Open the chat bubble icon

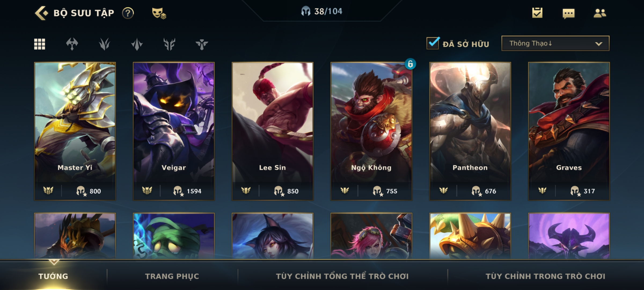[569, 13]
